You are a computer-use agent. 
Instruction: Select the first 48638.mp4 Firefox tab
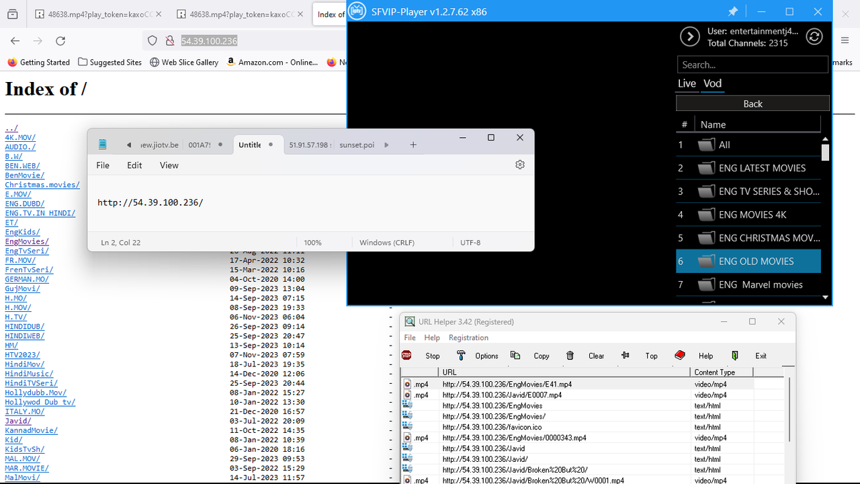[x=99, y=14]
